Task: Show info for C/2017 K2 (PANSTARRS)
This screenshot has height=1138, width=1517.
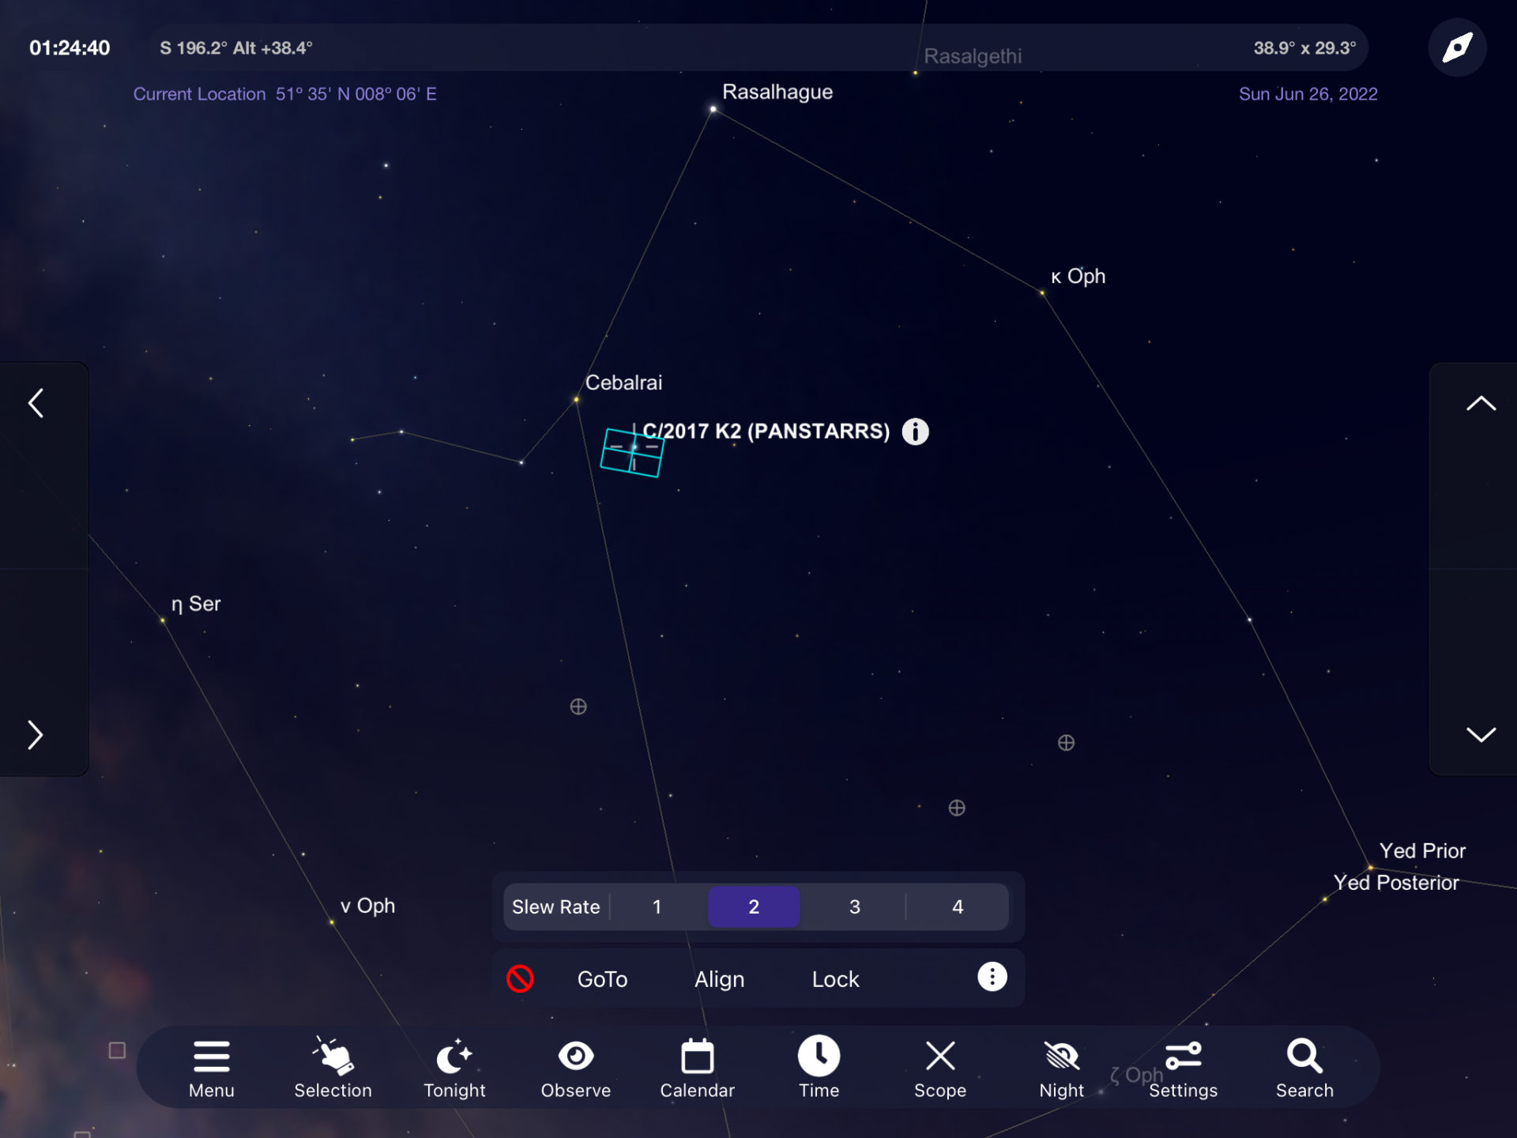Action: tap(915, 431)
